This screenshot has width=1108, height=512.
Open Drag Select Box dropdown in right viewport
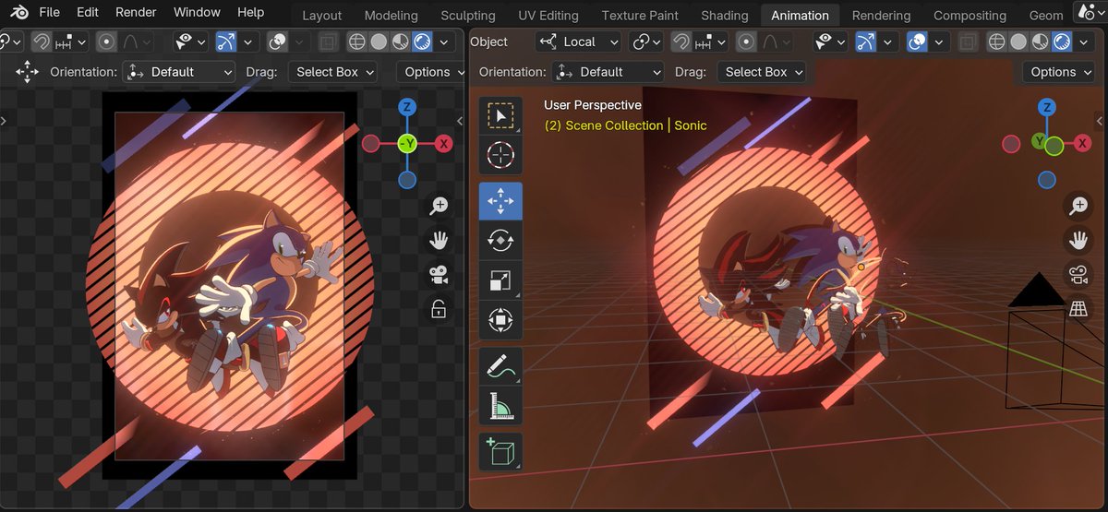tap(762, 72)
